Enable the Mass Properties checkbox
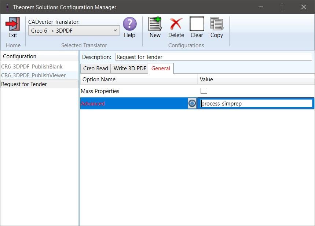315x226 pixels. (x=204, y=91)
